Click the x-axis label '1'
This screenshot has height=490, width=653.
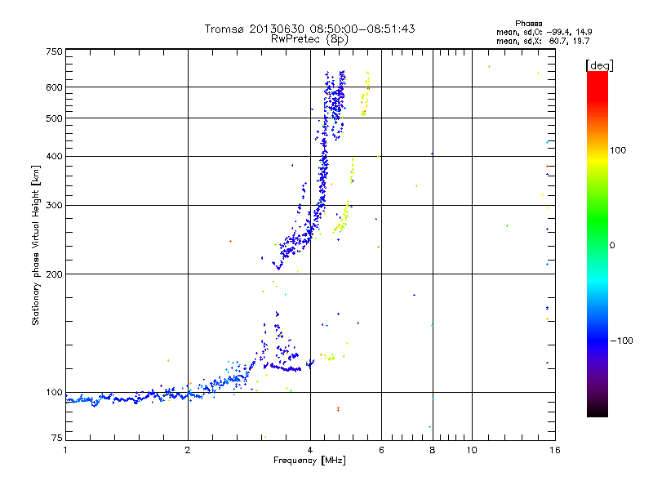pos(65,450)
